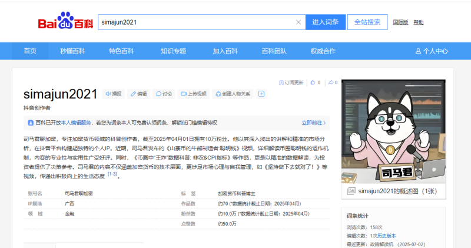Open the 国际版 link
Viewport: 471px width, 248px height.
click(x=400, y=22)
